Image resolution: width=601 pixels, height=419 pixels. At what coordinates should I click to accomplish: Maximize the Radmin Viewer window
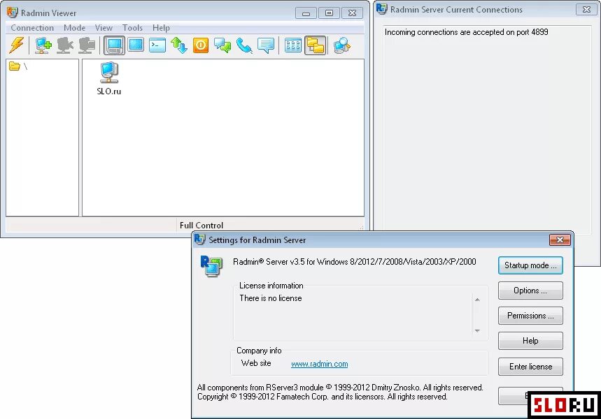pyautogui.click(x=329, y=13)
